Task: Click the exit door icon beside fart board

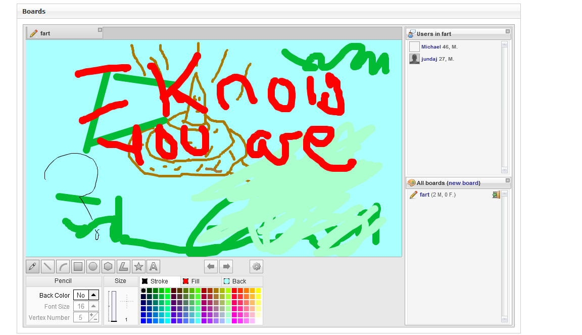Action: (x=496, y=195)
